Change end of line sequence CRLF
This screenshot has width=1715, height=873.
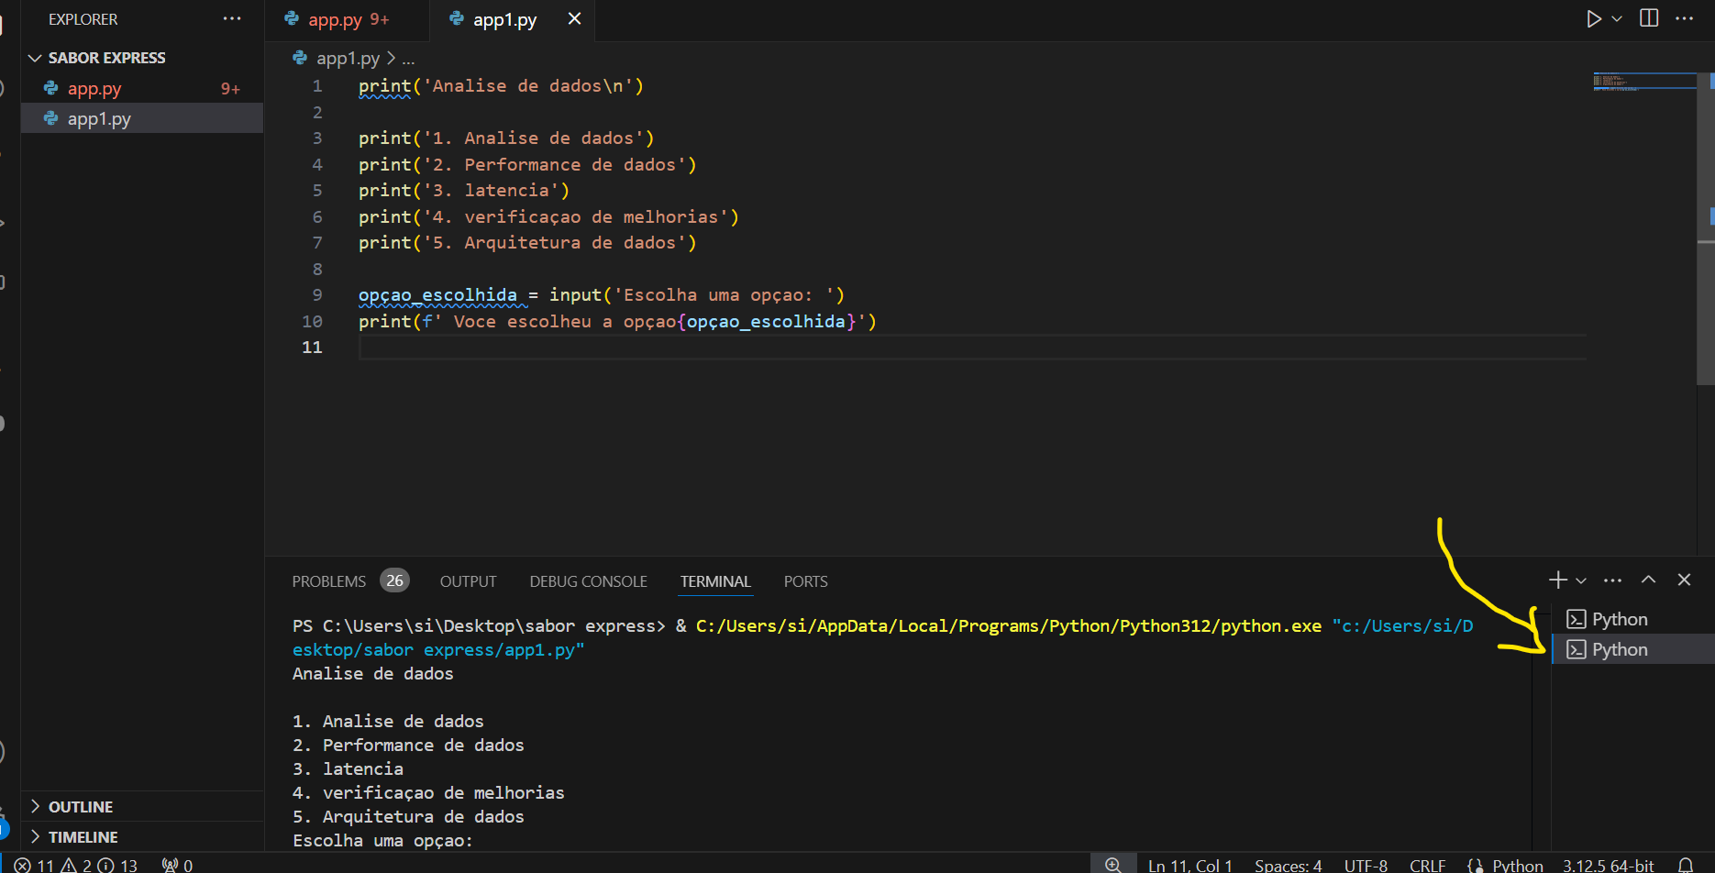point(1427,865)
